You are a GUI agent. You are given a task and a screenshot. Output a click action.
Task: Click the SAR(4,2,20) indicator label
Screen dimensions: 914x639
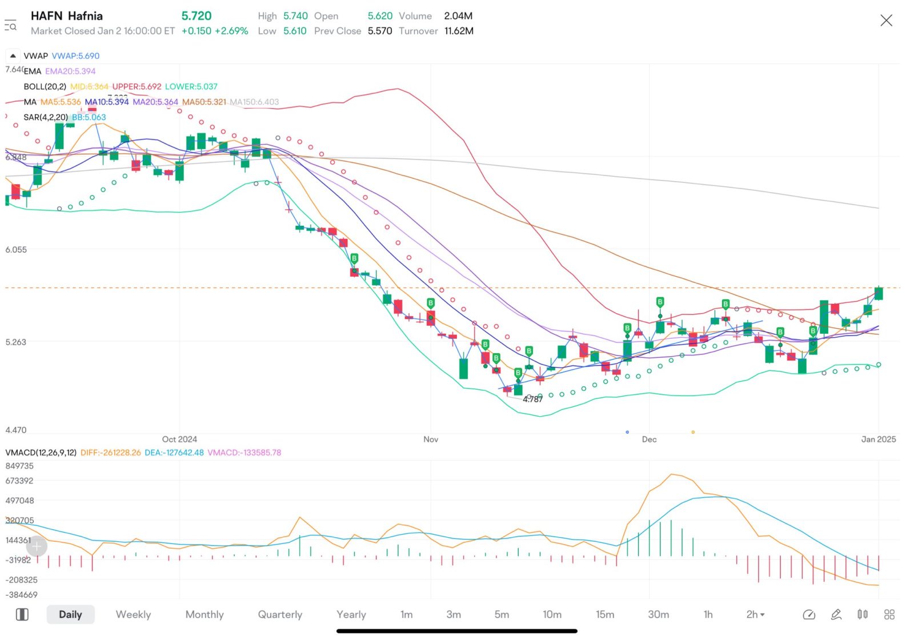tap(46, 117)
